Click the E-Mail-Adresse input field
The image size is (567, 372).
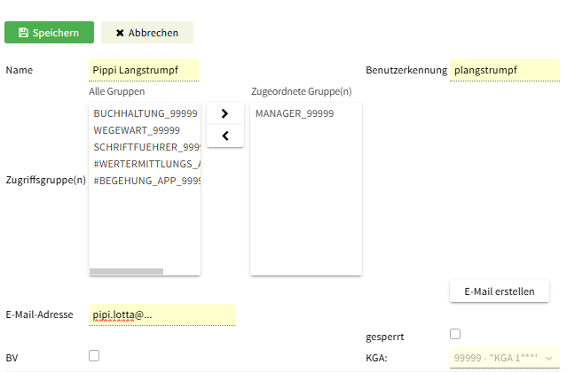click(161, 314)
